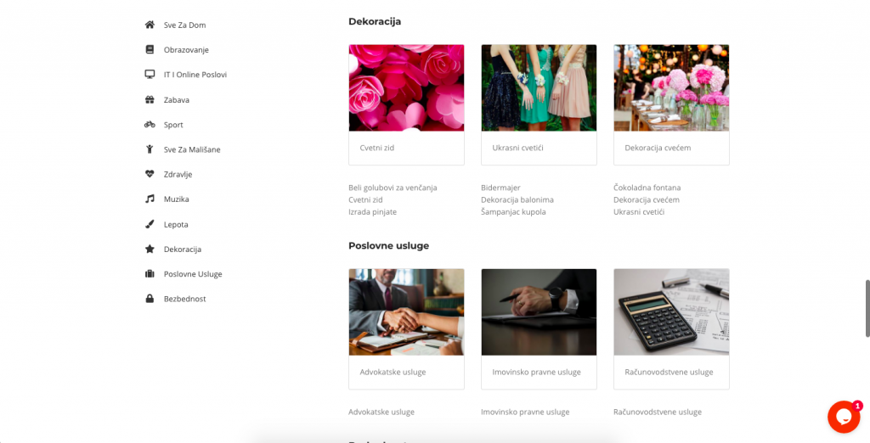Open the Dekoracija balonima link
Image resolution: width=870 pixels, height=443 pixels.
pos(517,199)
